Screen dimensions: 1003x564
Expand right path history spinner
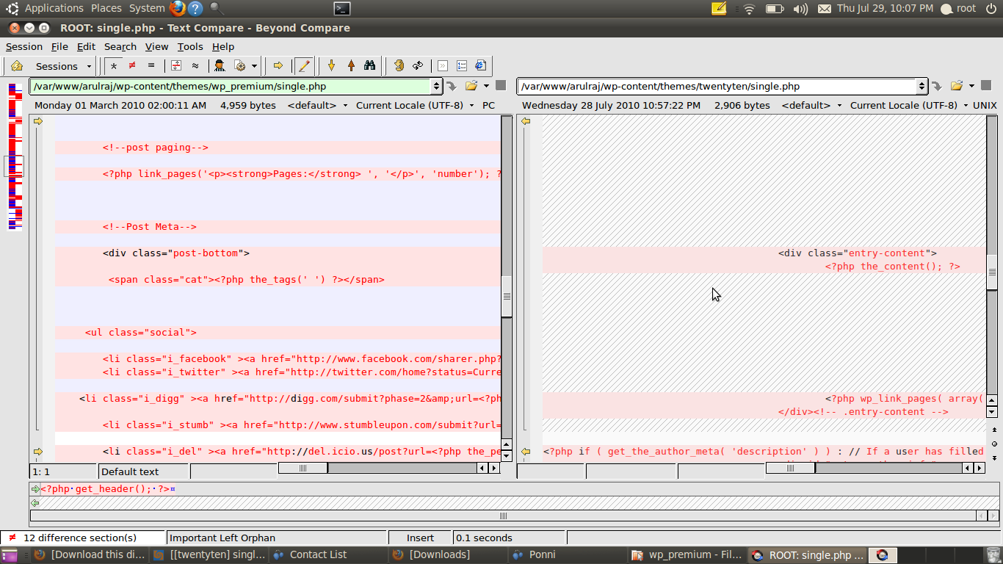(x=923, y=86)
